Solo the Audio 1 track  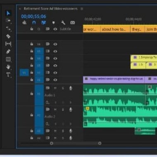point(63,88)
